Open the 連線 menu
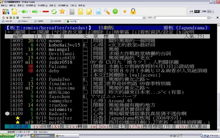 point(4,6)
